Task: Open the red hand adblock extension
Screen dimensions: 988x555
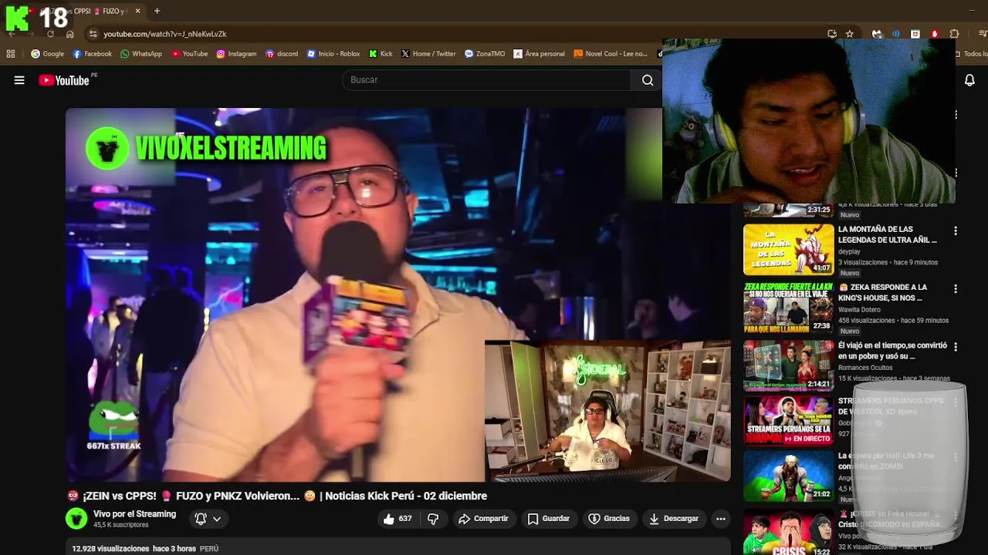Action: point(935,34)
